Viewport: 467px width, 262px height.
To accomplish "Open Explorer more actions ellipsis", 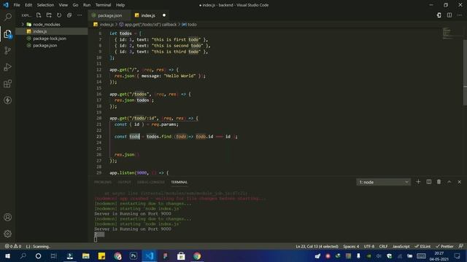I will tap(80, 15).
